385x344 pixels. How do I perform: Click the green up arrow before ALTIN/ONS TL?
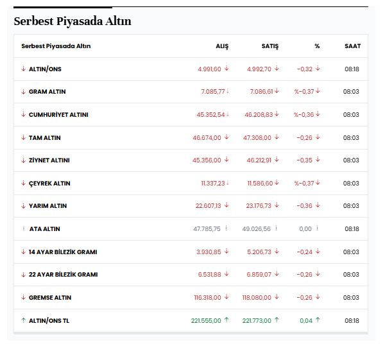(x=23, y=320)
